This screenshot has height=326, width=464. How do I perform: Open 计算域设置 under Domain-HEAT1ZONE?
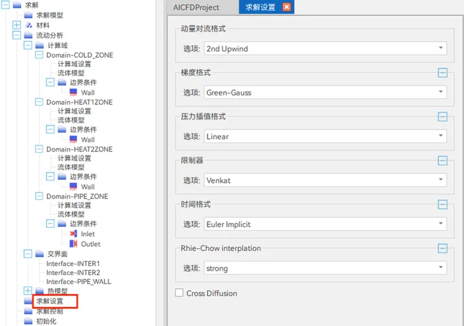coord(74,111)
